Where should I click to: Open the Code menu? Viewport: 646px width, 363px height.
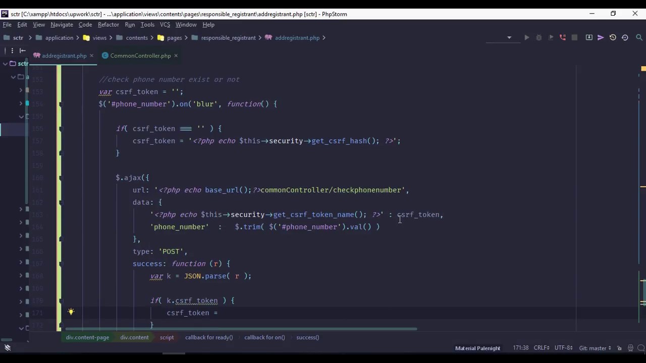point(85,25)
